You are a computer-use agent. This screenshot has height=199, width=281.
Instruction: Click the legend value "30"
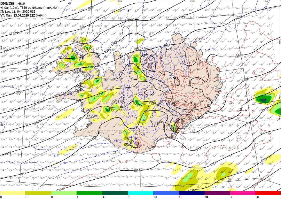231,197
